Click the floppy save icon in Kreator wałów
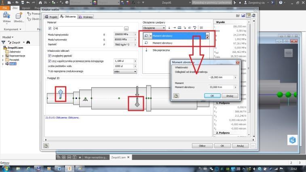 [243, 16]
